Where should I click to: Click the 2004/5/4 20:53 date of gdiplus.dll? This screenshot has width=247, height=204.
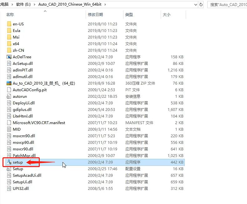(101, 110)
